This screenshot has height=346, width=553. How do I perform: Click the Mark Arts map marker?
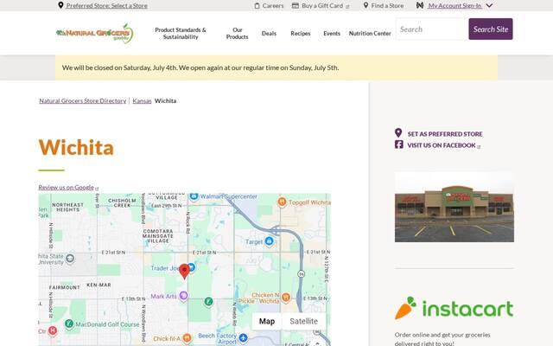pyautogui.click(x=183, y=296)
